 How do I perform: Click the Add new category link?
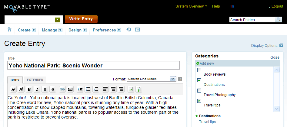[206, 63]
